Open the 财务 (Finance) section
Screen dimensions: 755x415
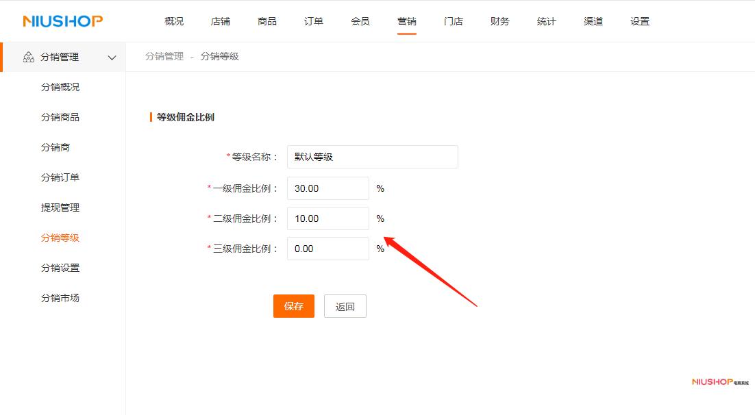(500, 21)
